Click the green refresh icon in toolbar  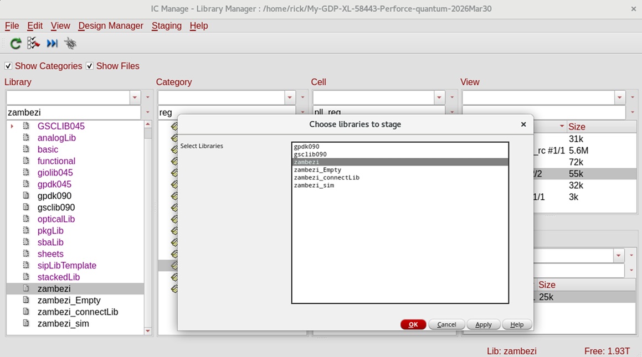coord(16,43)
